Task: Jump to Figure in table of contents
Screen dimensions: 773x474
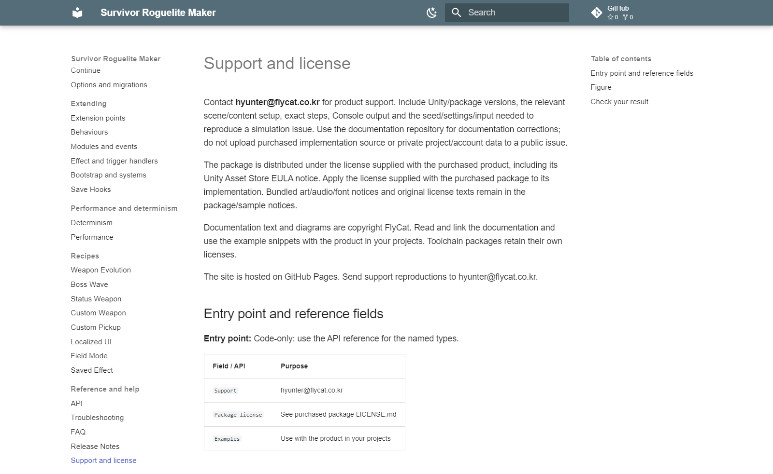Action: 601,87
